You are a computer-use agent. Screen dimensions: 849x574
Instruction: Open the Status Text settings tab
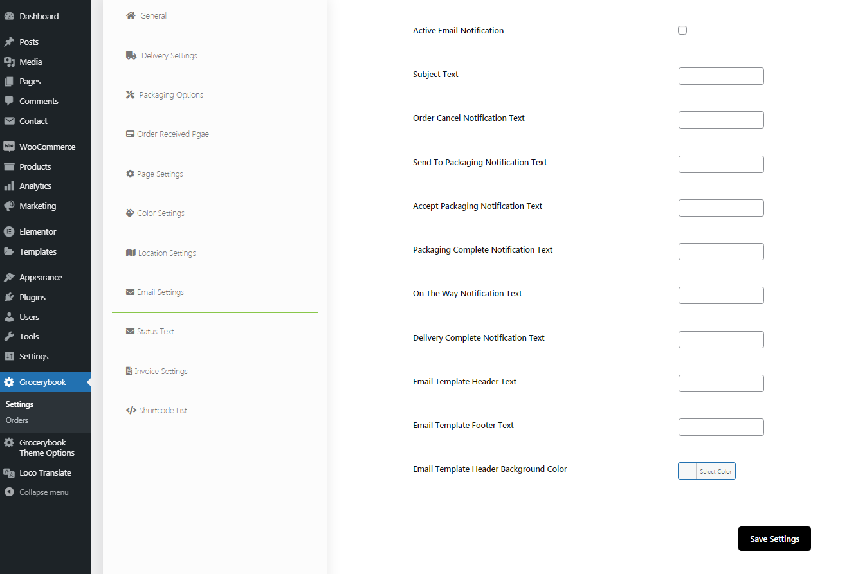[155, 332]
